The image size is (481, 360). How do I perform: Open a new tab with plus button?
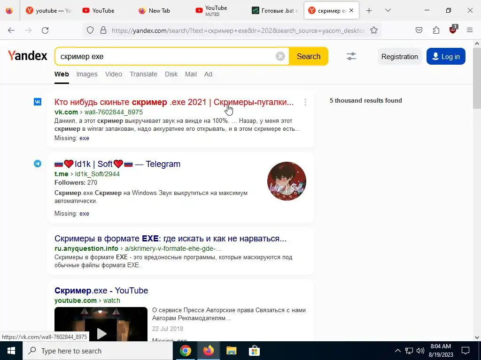369,11
